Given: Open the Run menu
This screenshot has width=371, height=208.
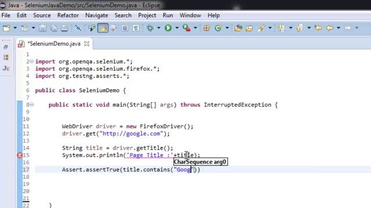Looking at the screenshot, I should 168,16.
